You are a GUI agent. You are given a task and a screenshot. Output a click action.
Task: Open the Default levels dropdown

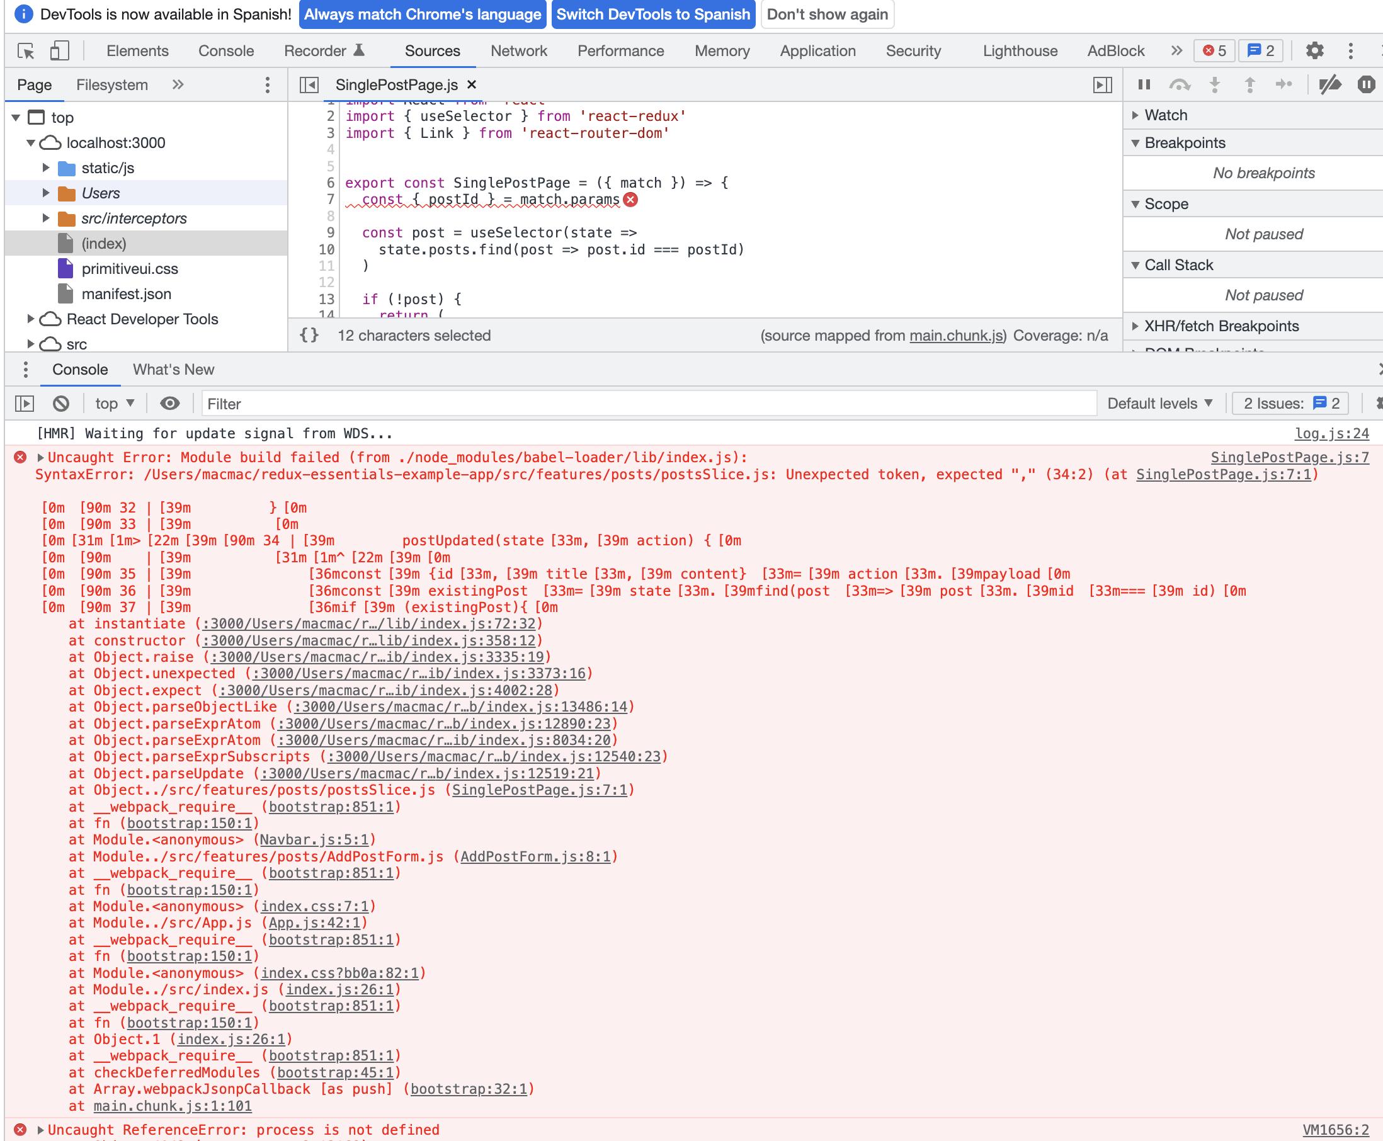coord(1159,404)
